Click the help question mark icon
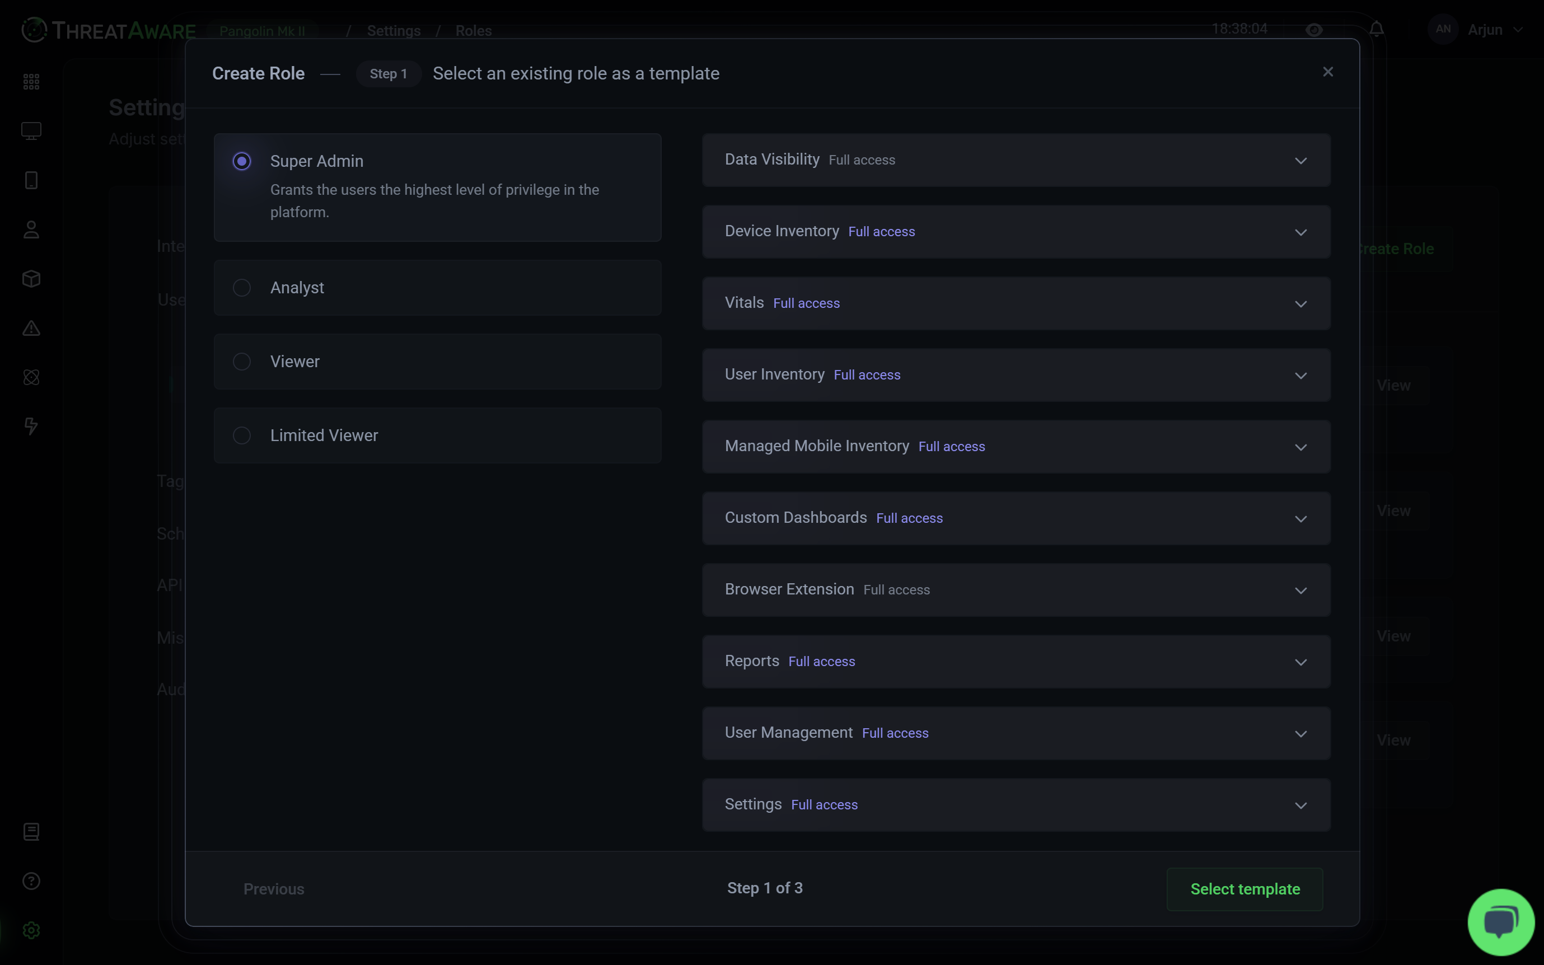 31,882
